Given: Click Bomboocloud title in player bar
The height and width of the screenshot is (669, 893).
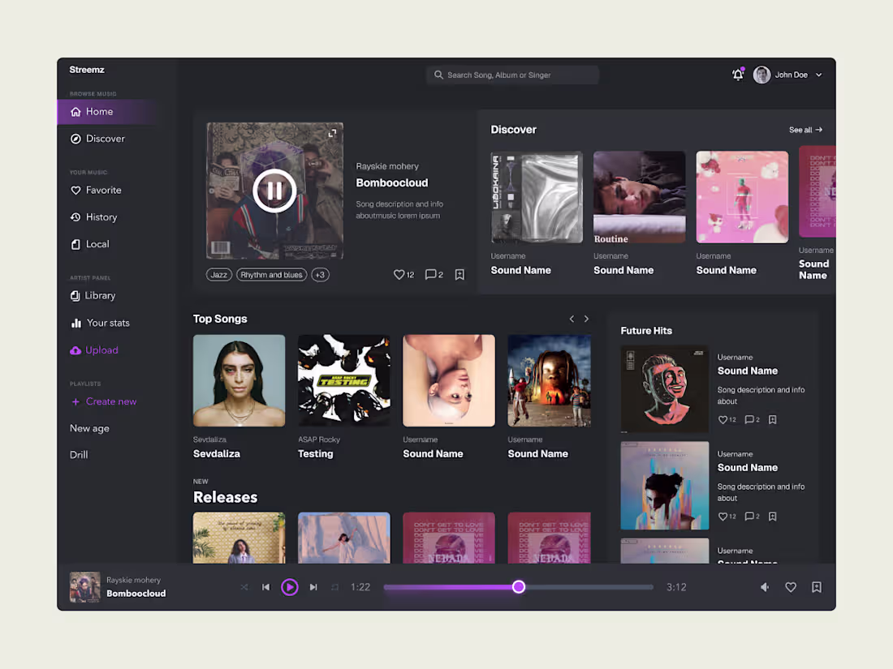Looking at the screenshot, I should [x=136, y=594].
